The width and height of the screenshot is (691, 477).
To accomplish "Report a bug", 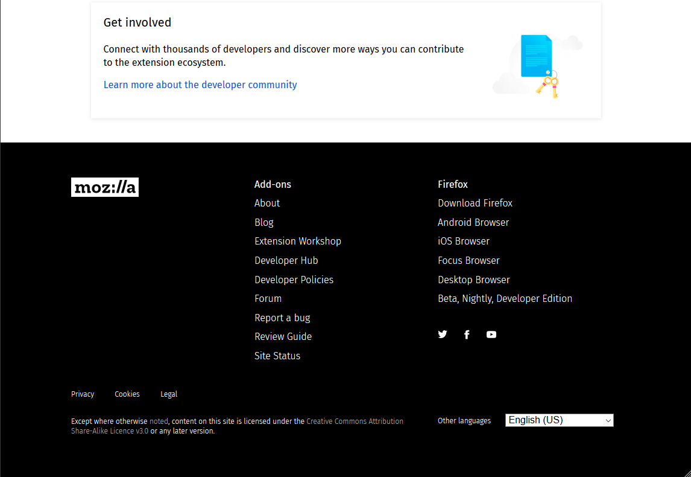I will 282,318.
